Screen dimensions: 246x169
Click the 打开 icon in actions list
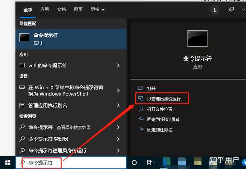click(x=140, y=88)
